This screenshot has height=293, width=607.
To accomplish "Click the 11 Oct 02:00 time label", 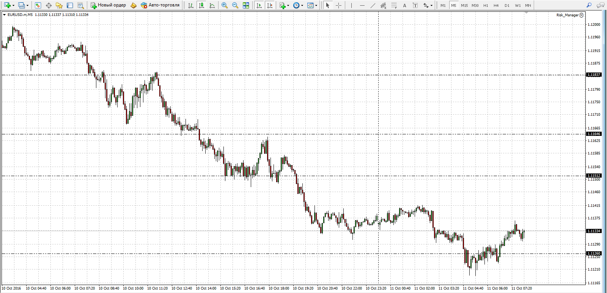I will tap(425, 288).
